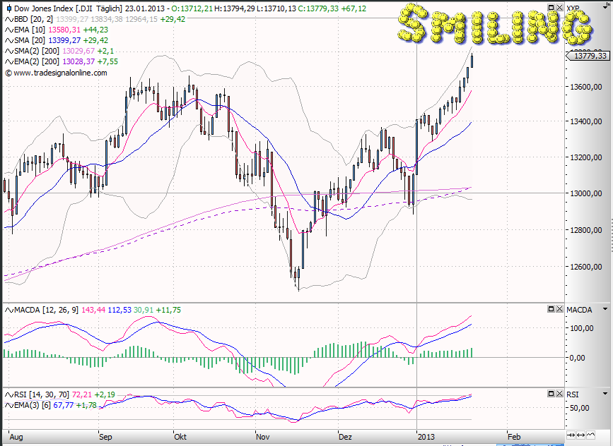
Task: Close the RSI indicator pane
Action: [559, 394]
